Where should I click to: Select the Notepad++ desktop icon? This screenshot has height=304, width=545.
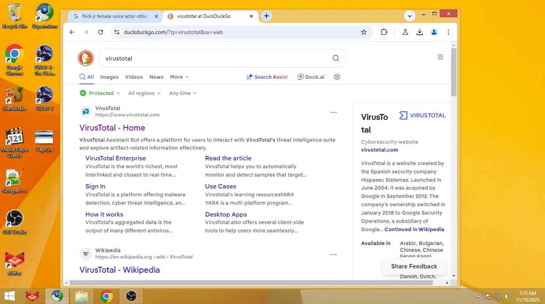point(15,181)
